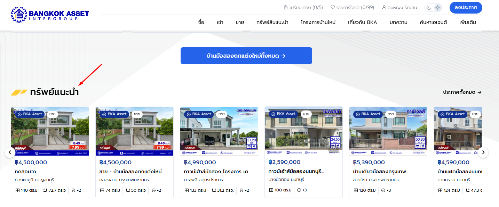Switch to dark mode moon toggle
Screen dimensions: 499x207
point(429,8)
